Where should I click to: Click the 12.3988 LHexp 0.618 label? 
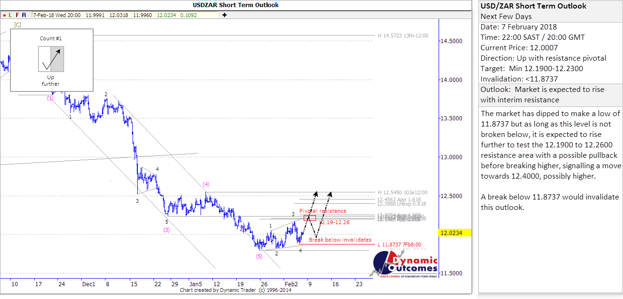point(402,204)
